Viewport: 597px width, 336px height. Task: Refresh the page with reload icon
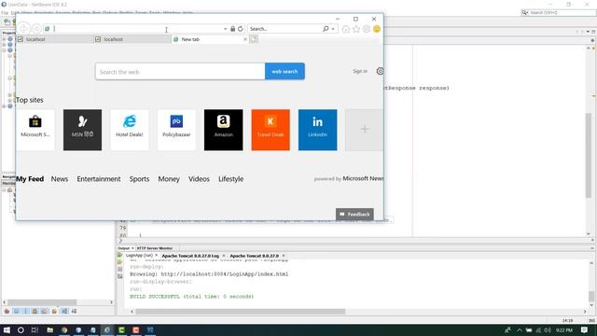241,29
